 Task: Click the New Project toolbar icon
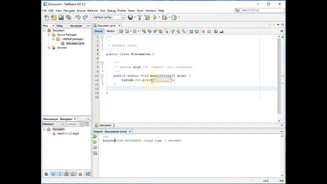pos(54,17)
